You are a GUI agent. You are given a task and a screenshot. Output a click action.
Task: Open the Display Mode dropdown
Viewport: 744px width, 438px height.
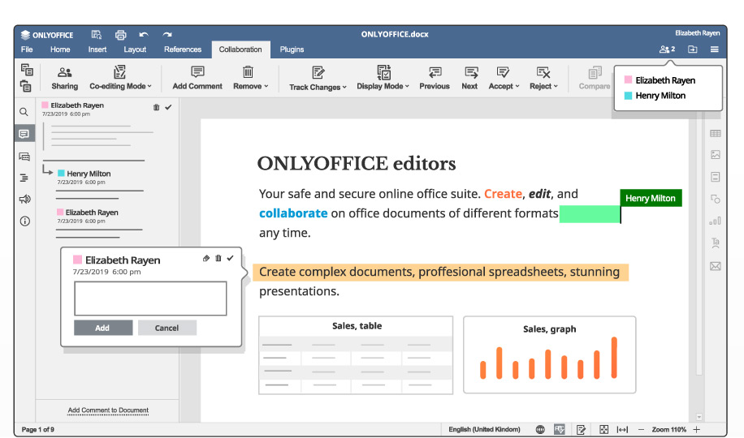pos(383,86)
